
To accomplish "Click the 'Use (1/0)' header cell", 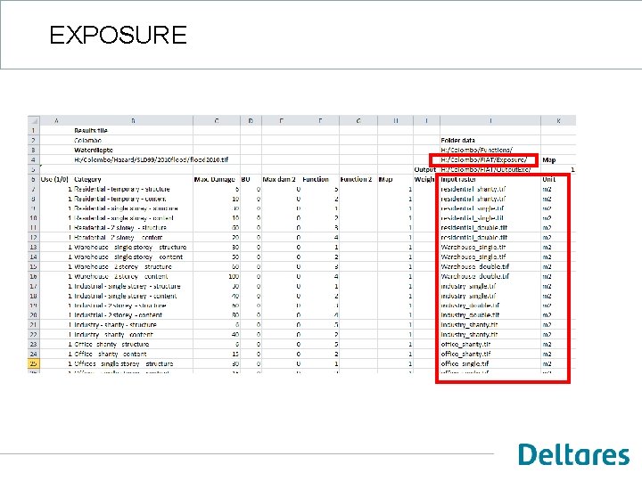I will (54, 179).
